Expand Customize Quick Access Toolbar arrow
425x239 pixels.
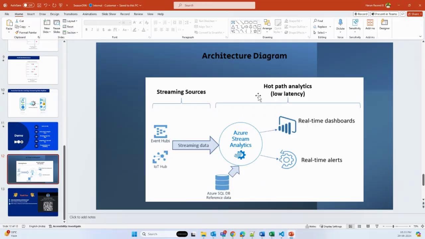67,5
